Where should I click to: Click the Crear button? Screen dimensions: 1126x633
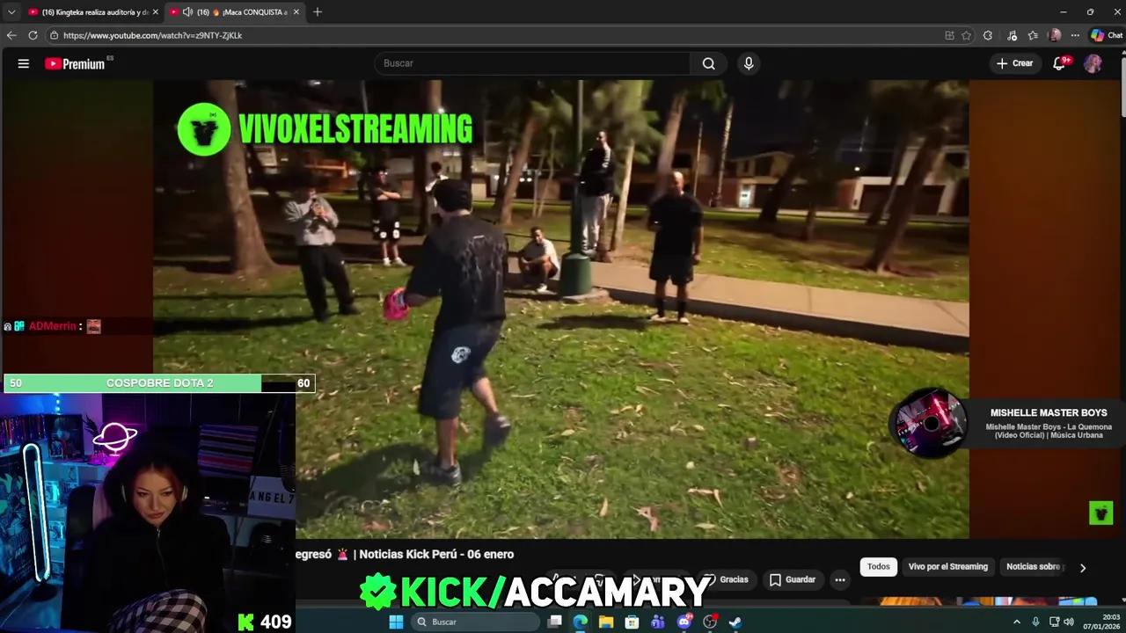coord(1014,63)
